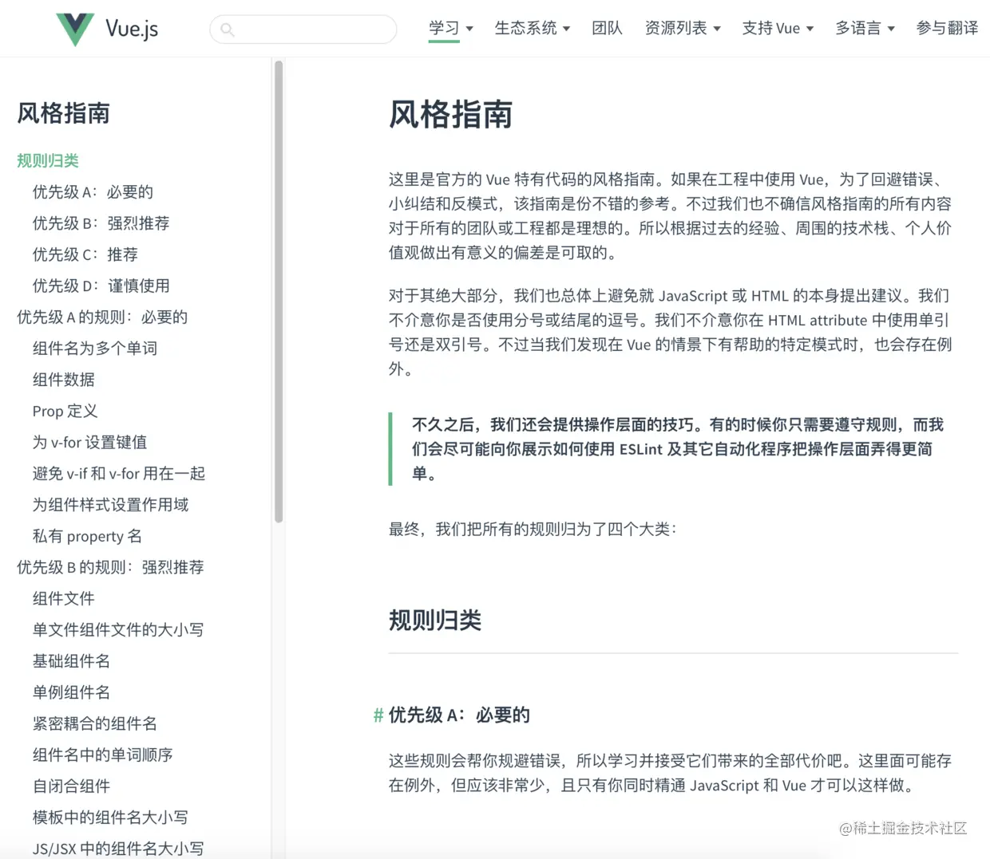Open sidebar link 组件数据
Viewport: 990px width, 859px height.
63,380
